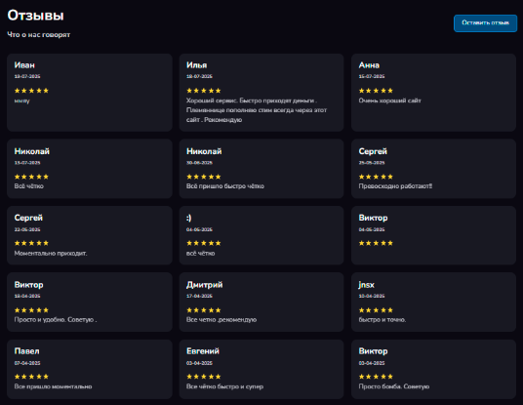Screen dimensions: 523x405
Task: Click the stars in Дмитрий's review
Action: pyautogui.click(x=204, y=310)
